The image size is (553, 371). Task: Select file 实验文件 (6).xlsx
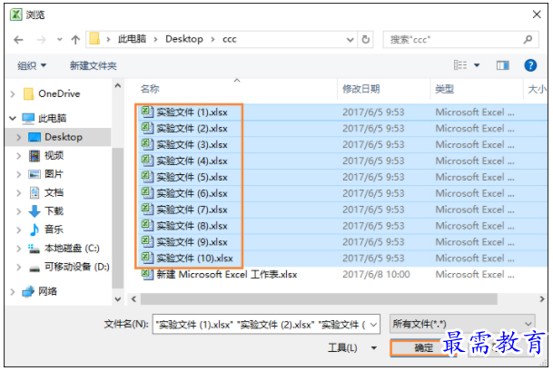click(x=192, y=193)
